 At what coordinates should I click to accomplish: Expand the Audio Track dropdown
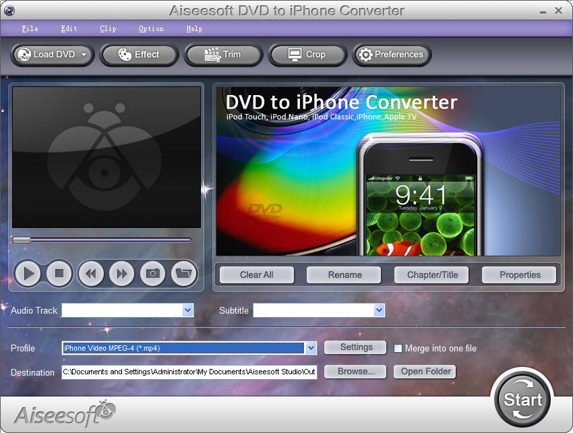(x=187, y=310)
